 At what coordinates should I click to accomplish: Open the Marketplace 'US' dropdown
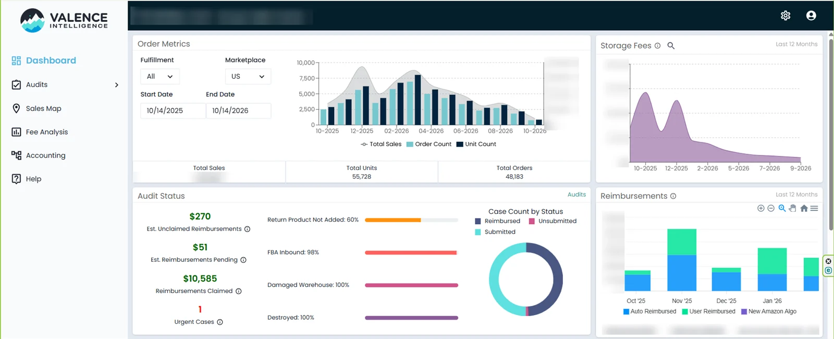tap(248, 77)
